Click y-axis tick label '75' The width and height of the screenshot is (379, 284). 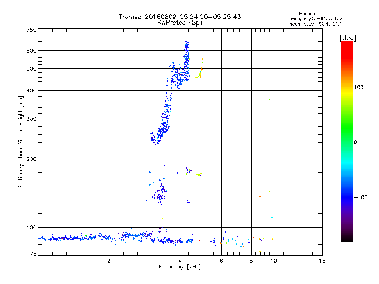coord(33,254)
